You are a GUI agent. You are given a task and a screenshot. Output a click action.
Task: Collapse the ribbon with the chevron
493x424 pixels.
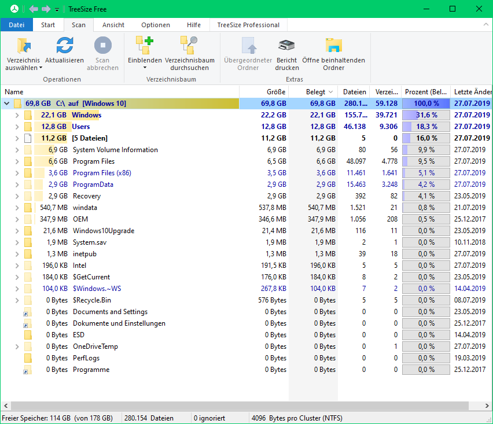tap(486, 24)
